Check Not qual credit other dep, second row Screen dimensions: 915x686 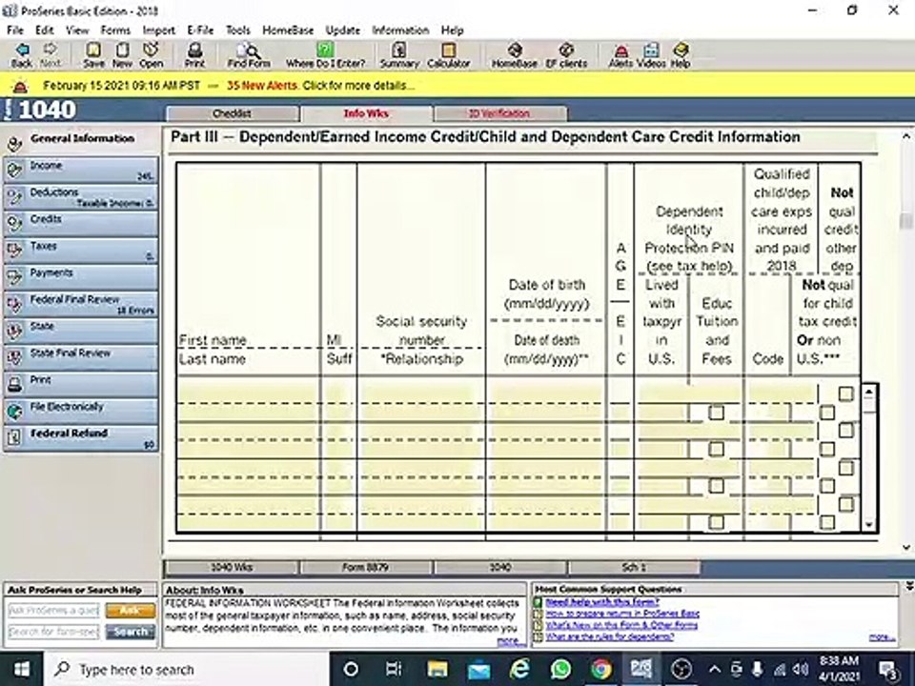pos(846,431)
